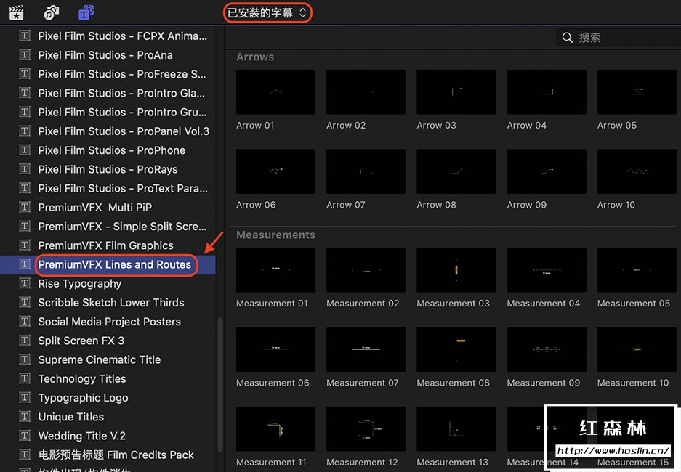Select the Arrow 10 title thumbnail
This screenshot has height=472, width=681.
point(637,171)
